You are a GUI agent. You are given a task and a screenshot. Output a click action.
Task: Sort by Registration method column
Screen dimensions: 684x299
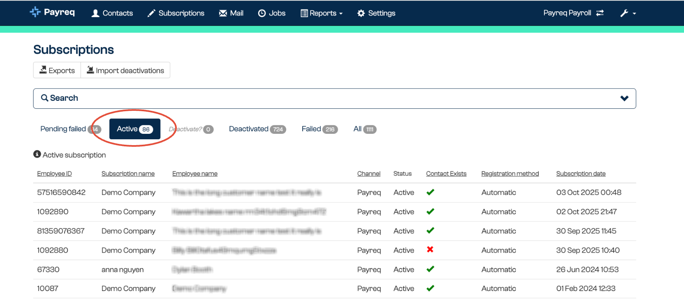coord(510,174)
